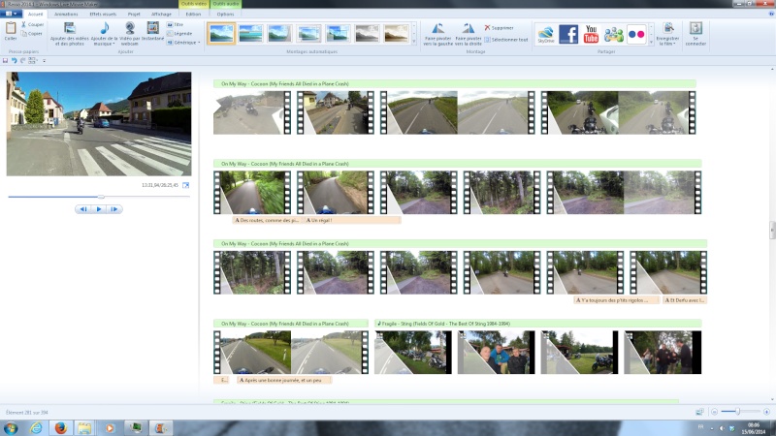Publish the movie to Facebook
This screenshot has height=436, width=776.
(568, 34)
